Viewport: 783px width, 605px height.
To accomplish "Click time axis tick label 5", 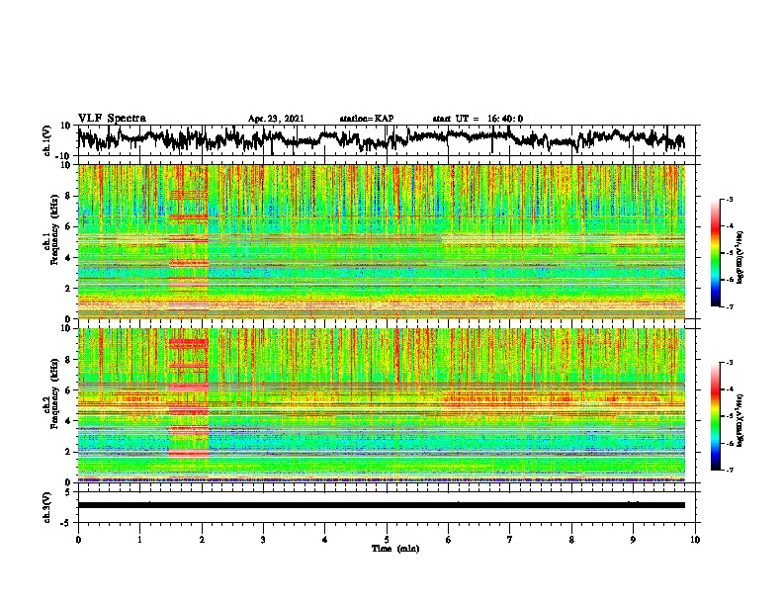I will (387, 540).
